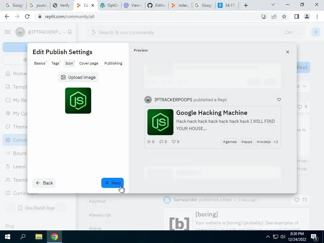Open the Tags step tab
This screenshot has width=324, height=243.
(x=55, y=63)
